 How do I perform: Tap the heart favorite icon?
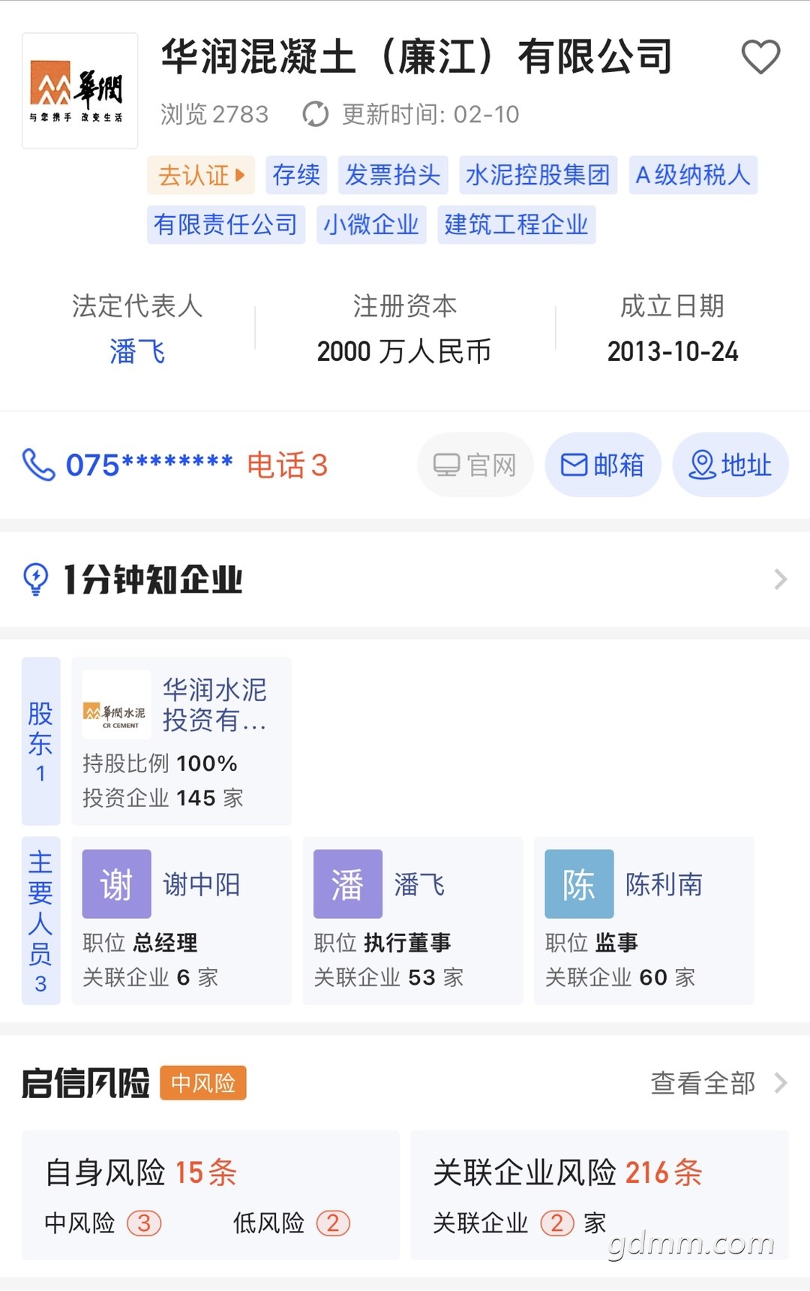click(760, 57)
